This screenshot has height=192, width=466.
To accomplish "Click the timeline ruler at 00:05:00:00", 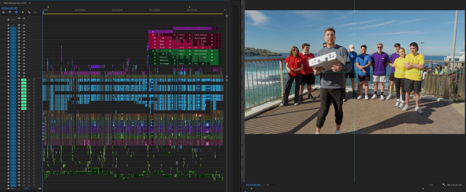I will [80, 10].
